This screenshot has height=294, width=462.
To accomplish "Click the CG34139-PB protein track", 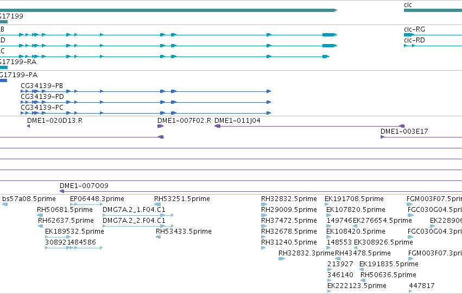I will coord(145,91).
